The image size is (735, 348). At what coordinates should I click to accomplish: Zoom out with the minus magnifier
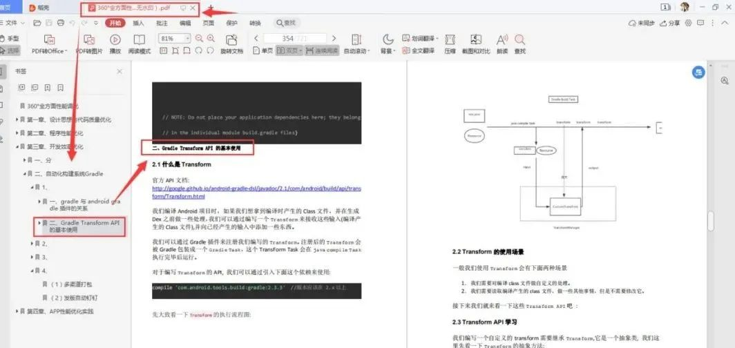pos(199,39)
